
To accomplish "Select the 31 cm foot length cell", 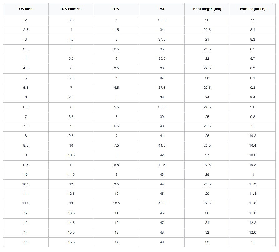I will pos(207,223).
